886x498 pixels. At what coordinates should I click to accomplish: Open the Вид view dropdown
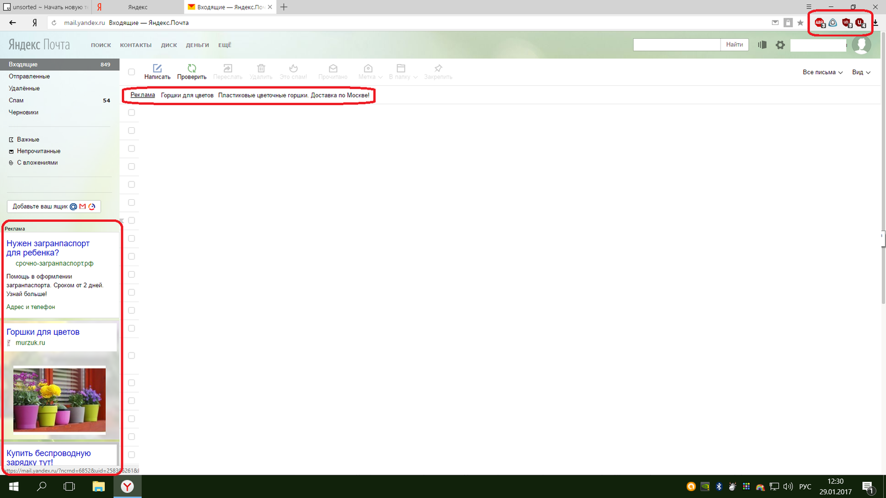pyautogui.click(x=861, y=72)
